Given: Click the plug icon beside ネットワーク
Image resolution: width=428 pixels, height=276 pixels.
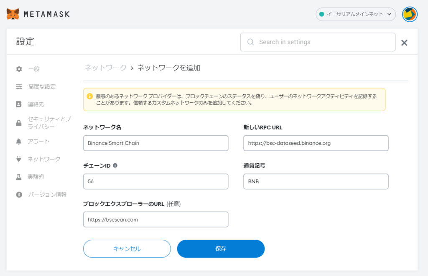Looking at the screenshot, I should click(19, 159).
